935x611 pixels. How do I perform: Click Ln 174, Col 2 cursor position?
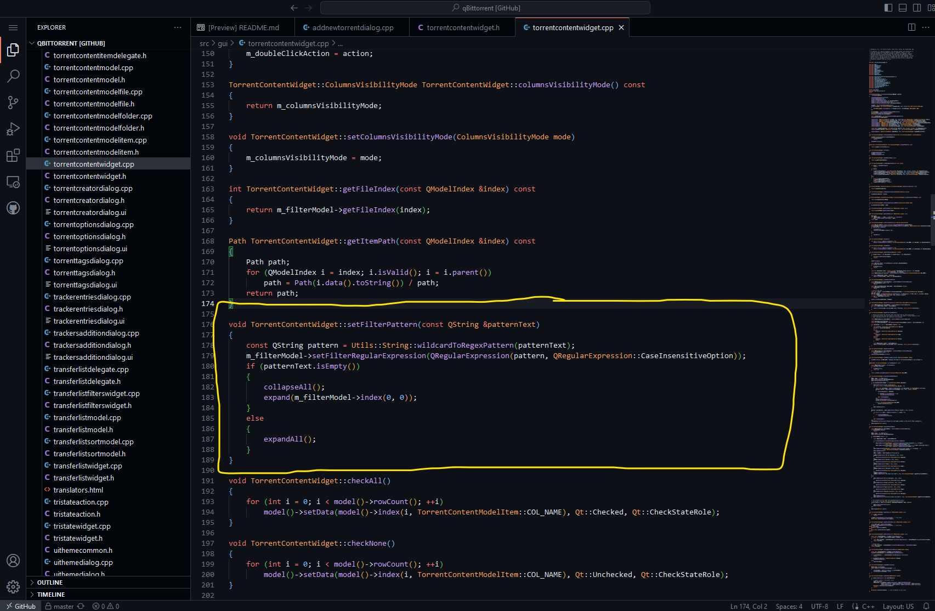(749, 606)
